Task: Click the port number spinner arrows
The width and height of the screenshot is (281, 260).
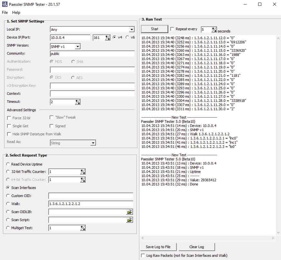Action: (108, 38)
